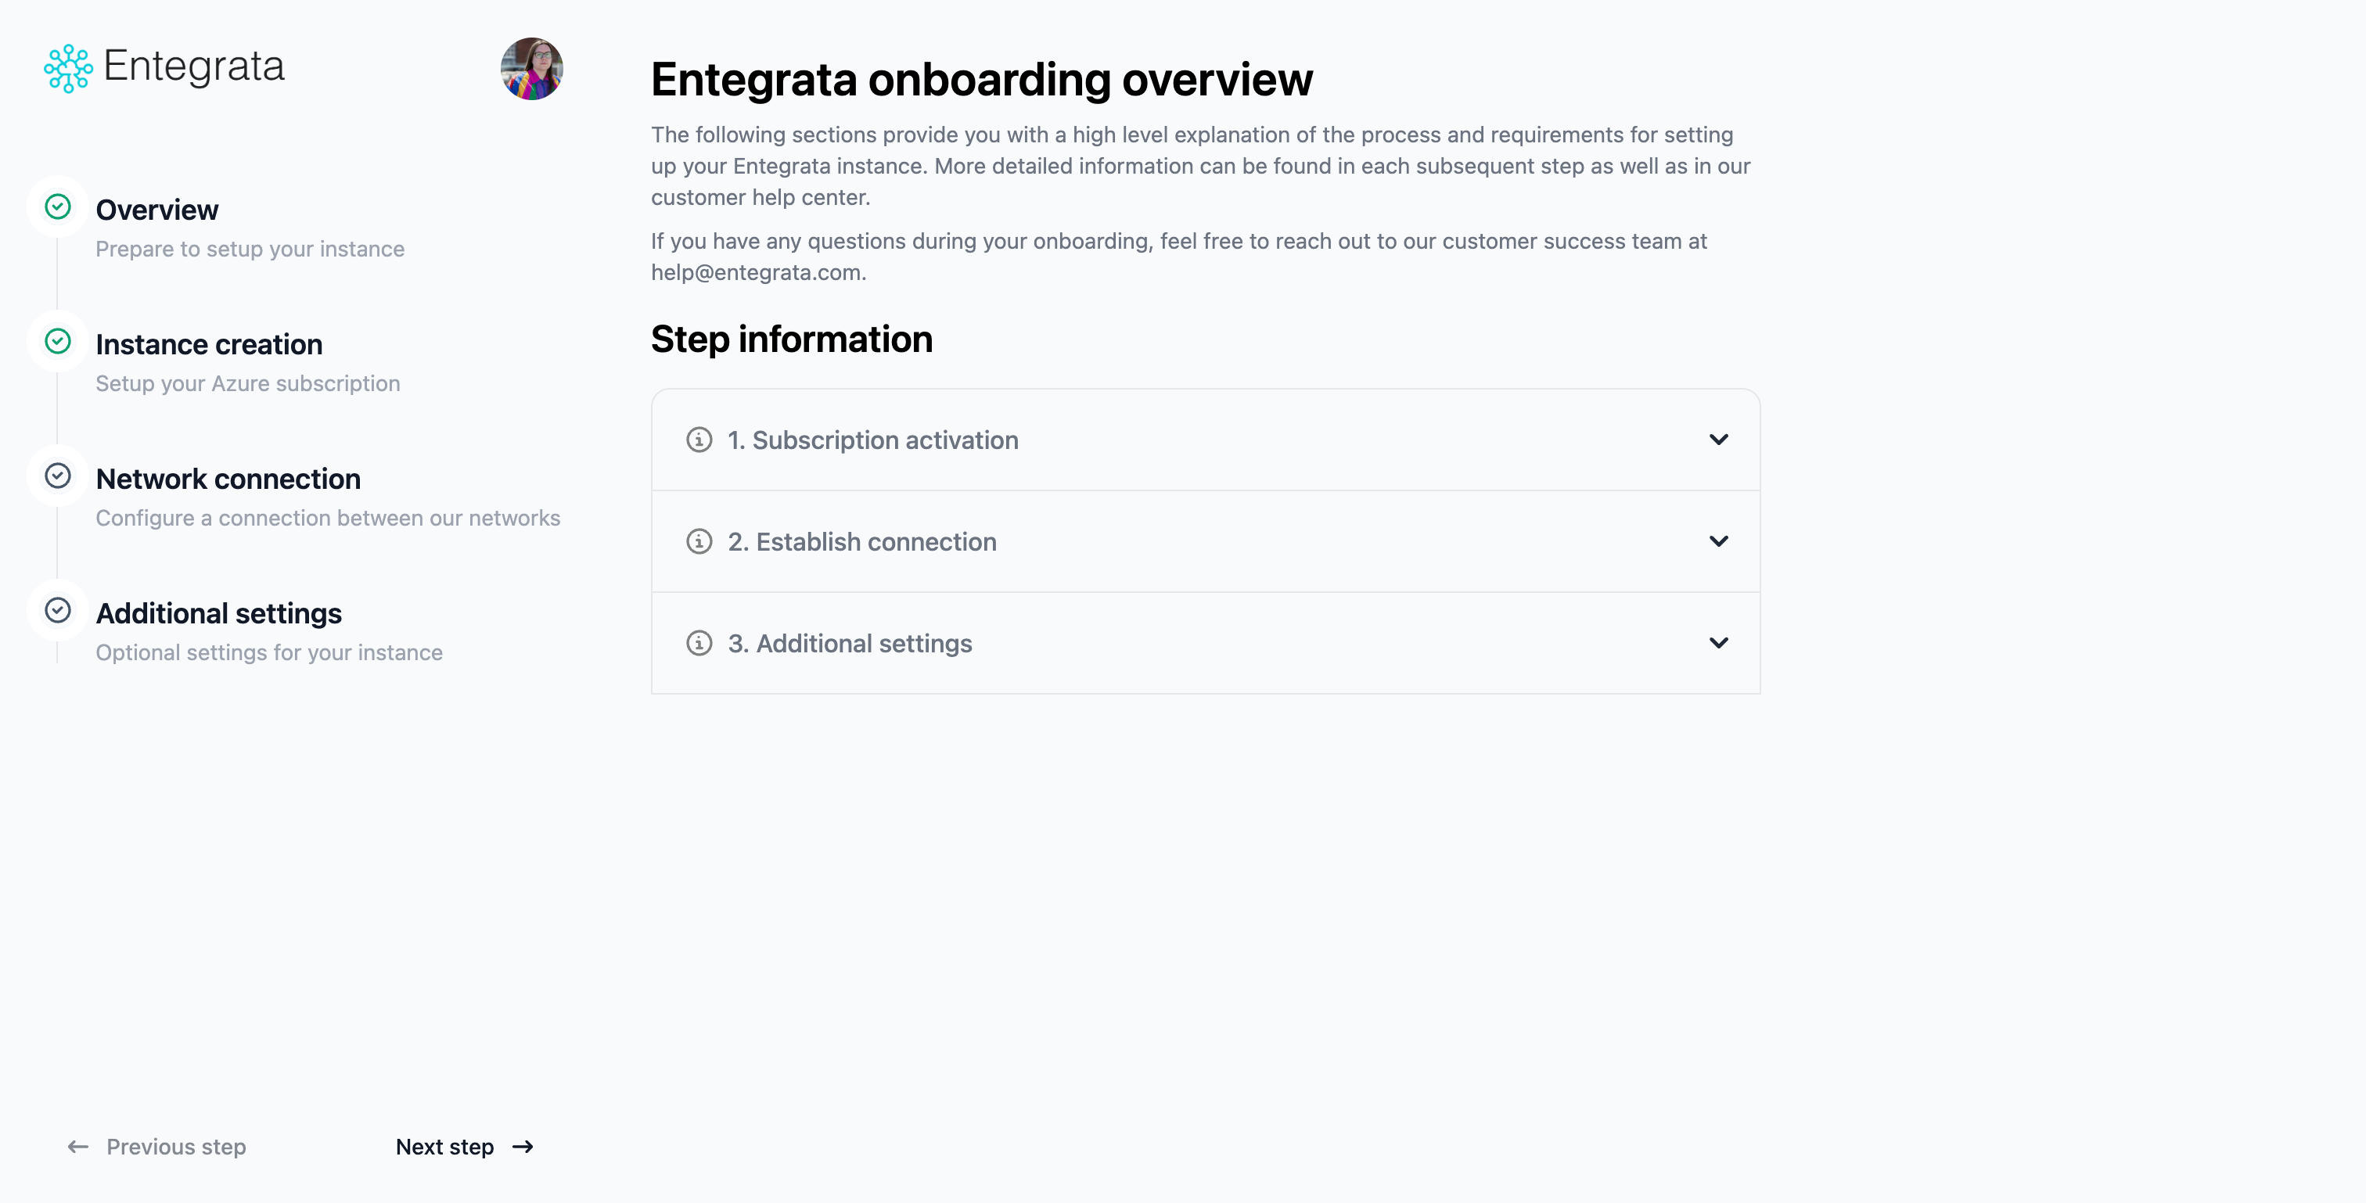The image size is (2366, 1203).
Task: Click the info icon beside Subscription activation
Action: coord(699,440)
